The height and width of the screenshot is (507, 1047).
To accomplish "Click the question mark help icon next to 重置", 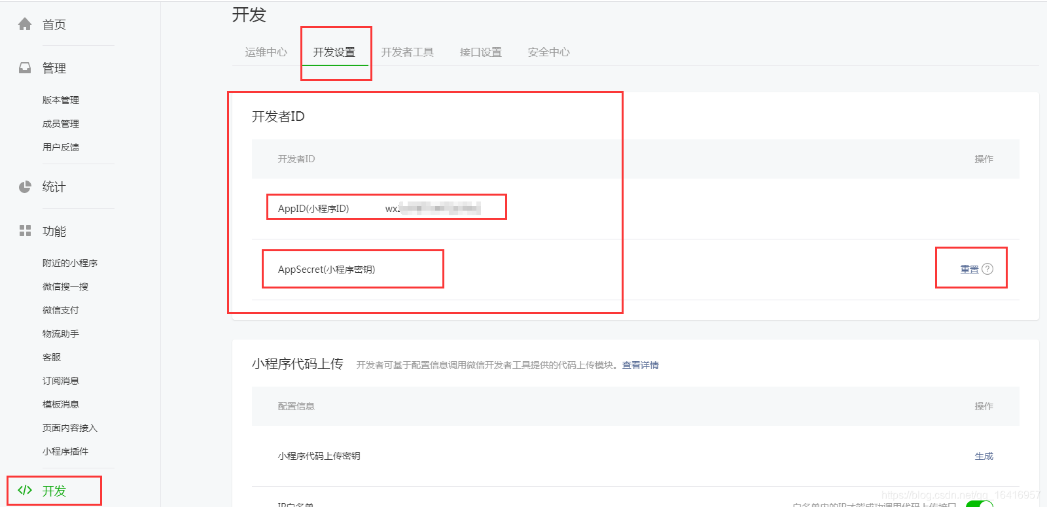I will click(987, 269).
